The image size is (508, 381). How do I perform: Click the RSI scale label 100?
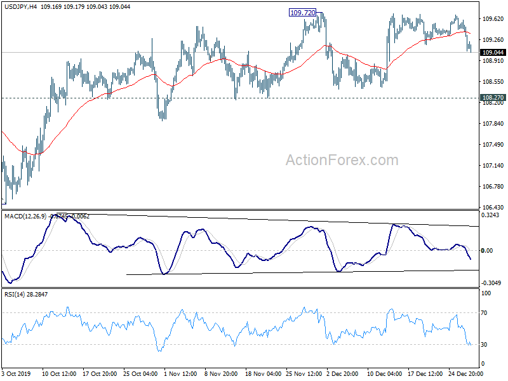(486, 293)
